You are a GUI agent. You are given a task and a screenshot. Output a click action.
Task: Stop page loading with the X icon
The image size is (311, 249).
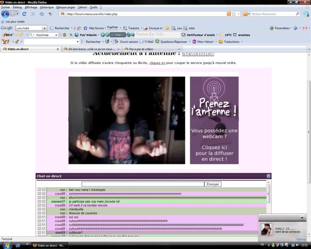tap(33, 14)
